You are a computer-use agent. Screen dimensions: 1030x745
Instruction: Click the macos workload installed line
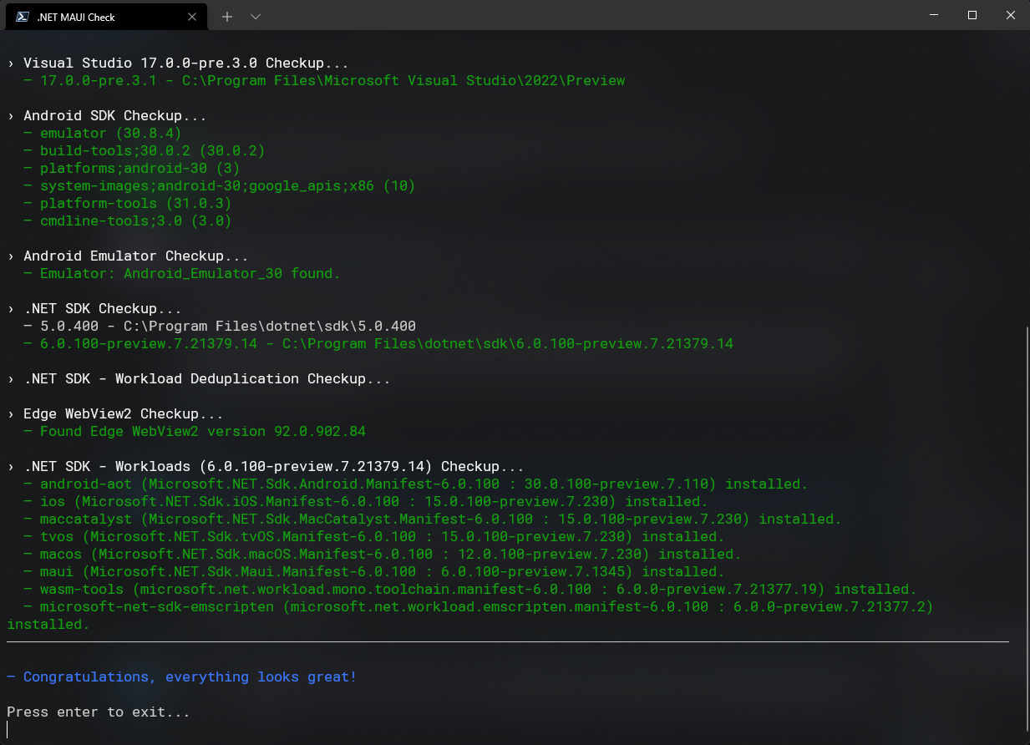[x=383, y=555]
